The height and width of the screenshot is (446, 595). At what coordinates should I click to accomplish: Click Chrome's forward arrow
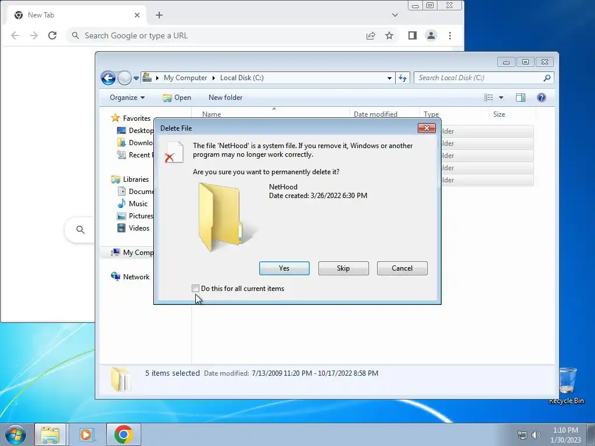pos(34,35)
